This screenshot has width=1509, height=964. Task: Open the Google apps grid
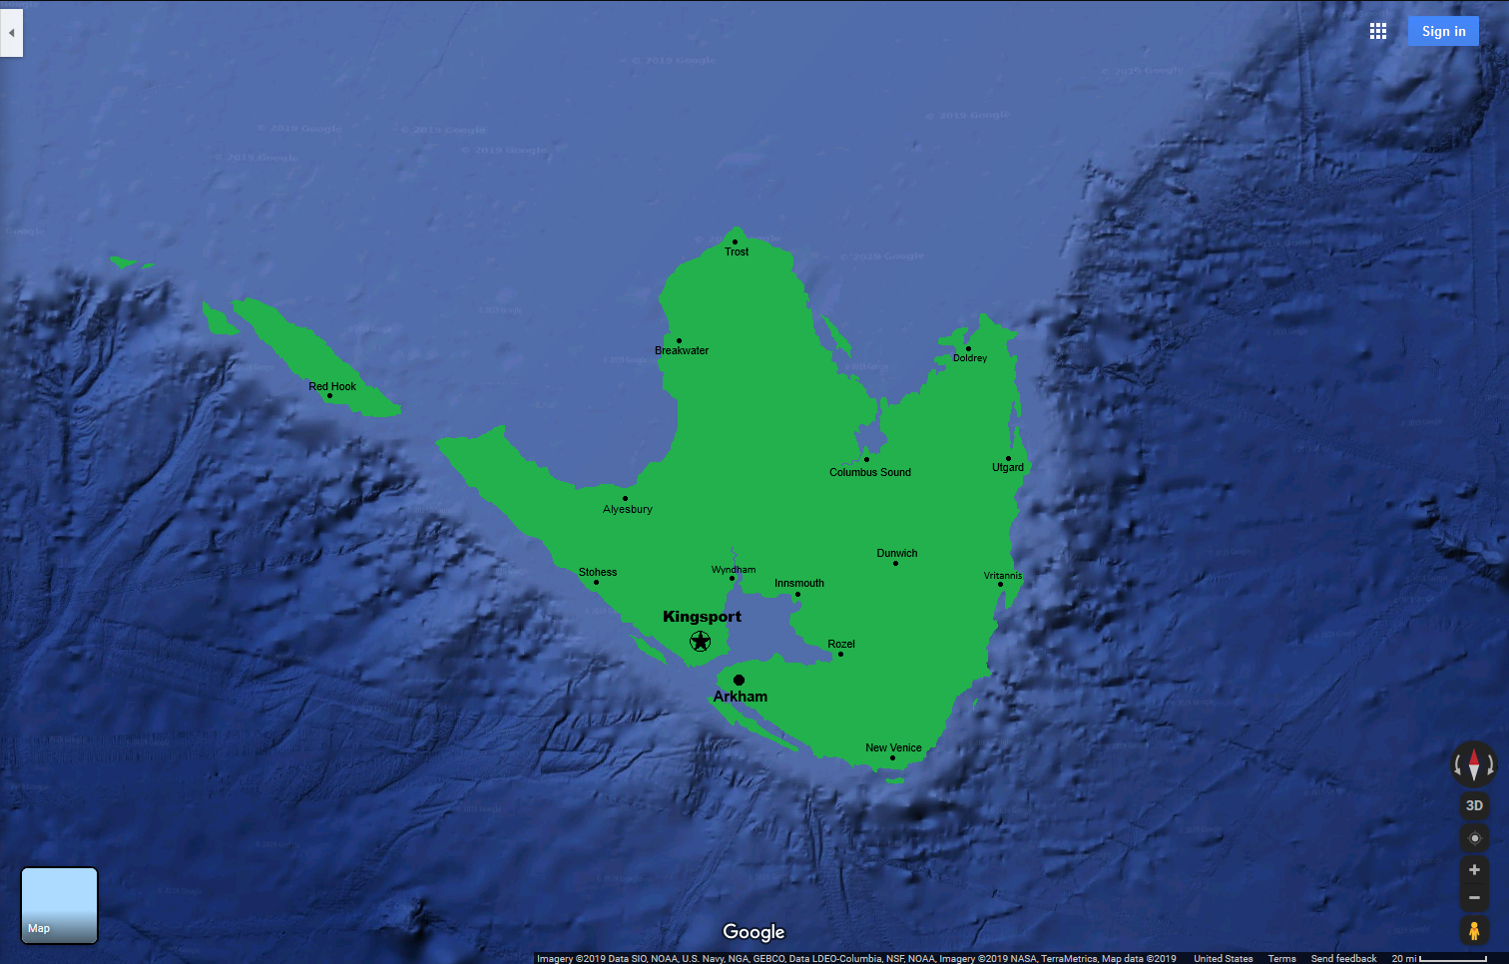(x=1378, y=31)
